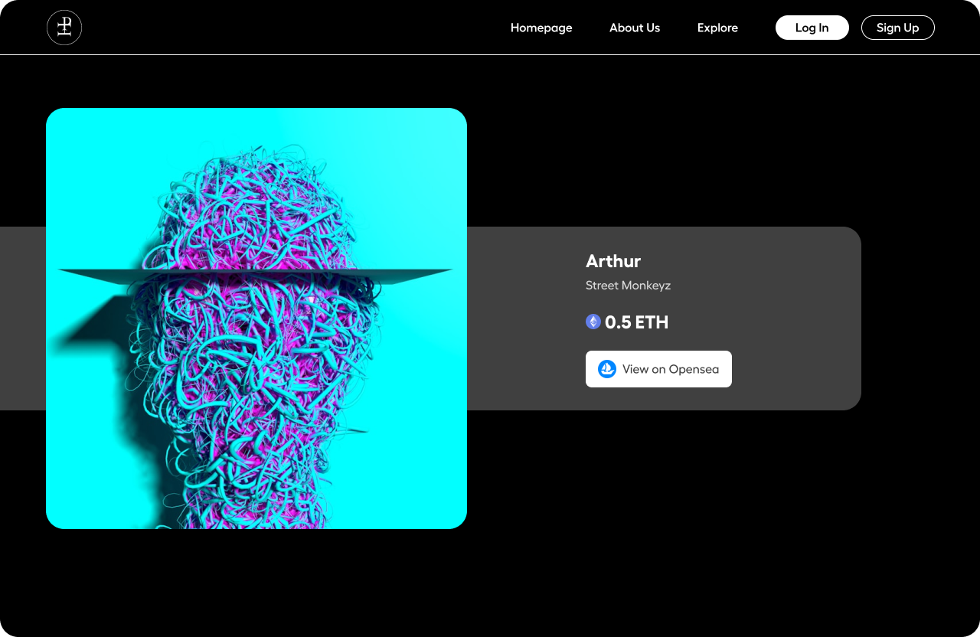This screenshot has height=637, width=980.
Task: Click the circular site logo icon
Action: [x=64, y=28]
